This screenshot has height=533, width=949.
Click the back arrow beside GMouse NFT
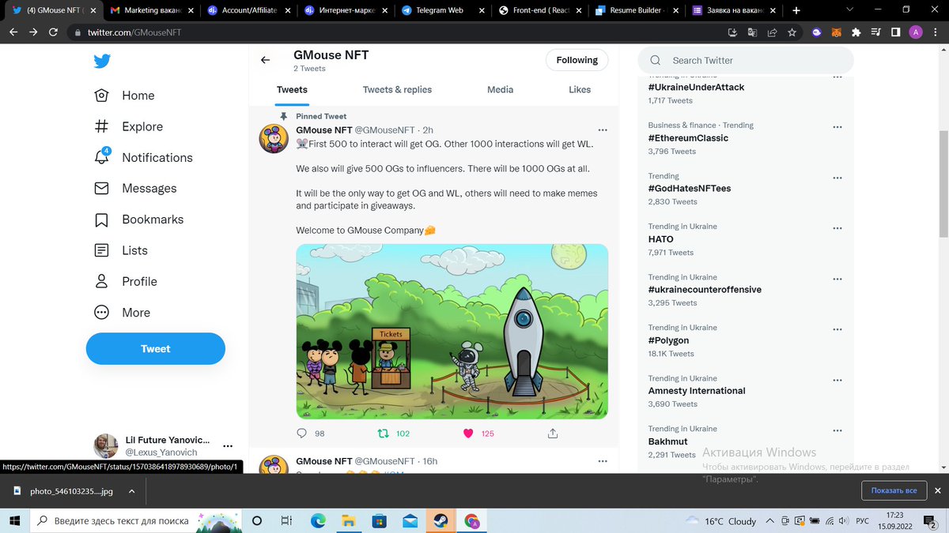(266, 60)
